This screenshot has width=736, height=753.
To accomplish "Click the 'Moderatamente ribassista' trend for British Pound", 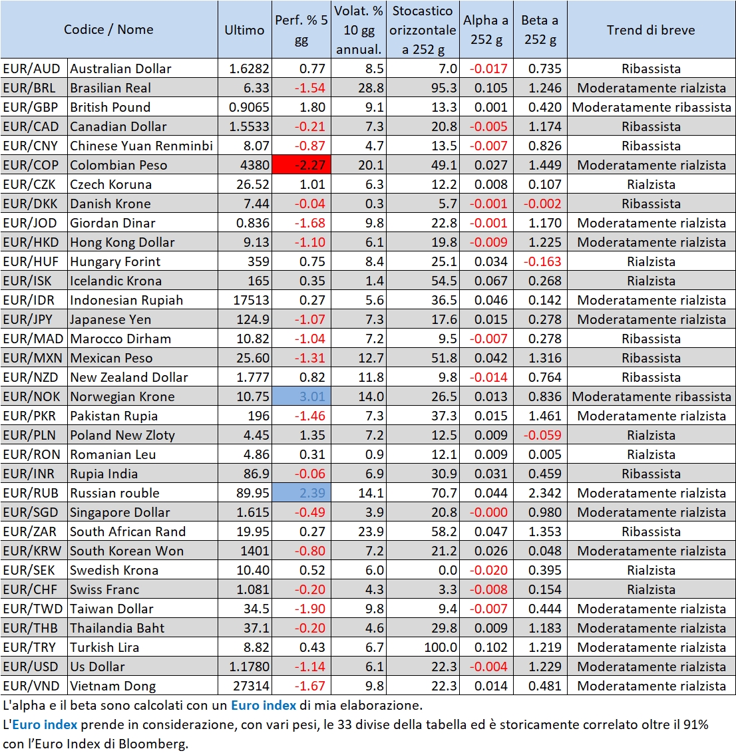I will 651,107.
